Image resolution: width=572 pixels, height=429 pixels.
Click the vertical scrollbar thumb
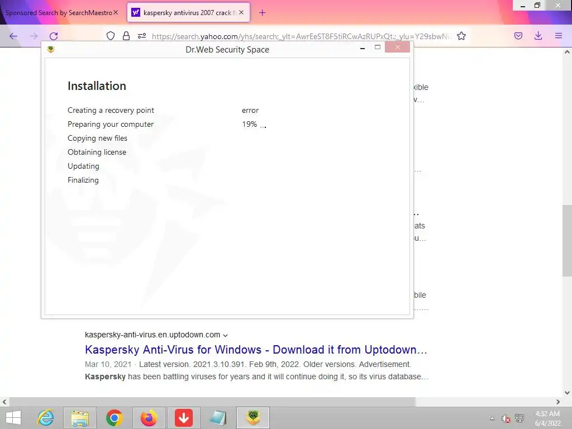(x=567, y=240)
